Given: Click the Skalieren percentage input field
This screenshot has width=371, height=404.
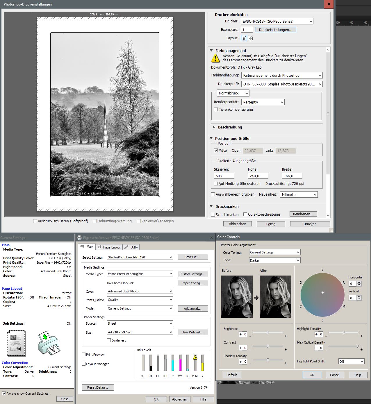Looking at the screenshot, I should coord(224,176).
